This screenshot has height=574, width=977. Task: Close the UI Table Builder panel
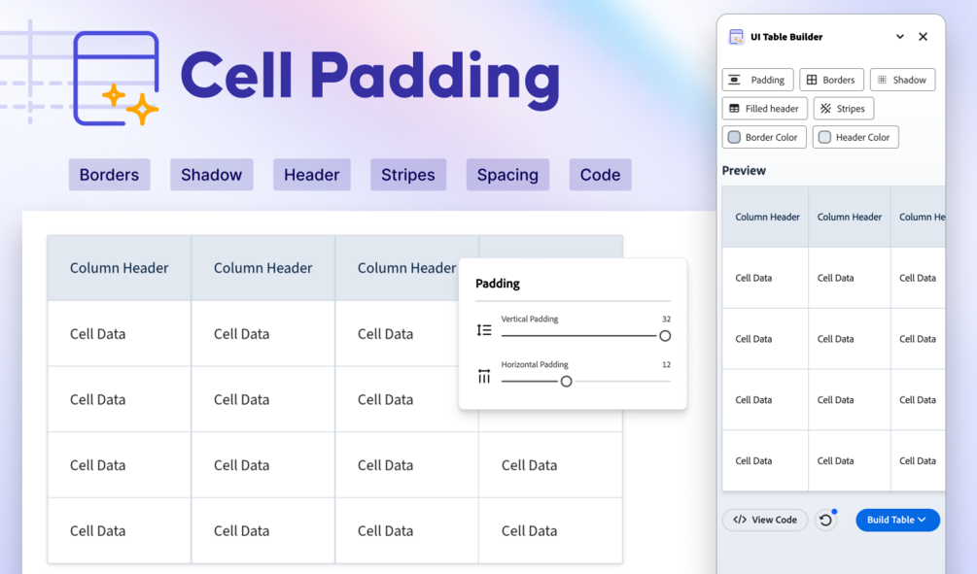coord(923,37)
